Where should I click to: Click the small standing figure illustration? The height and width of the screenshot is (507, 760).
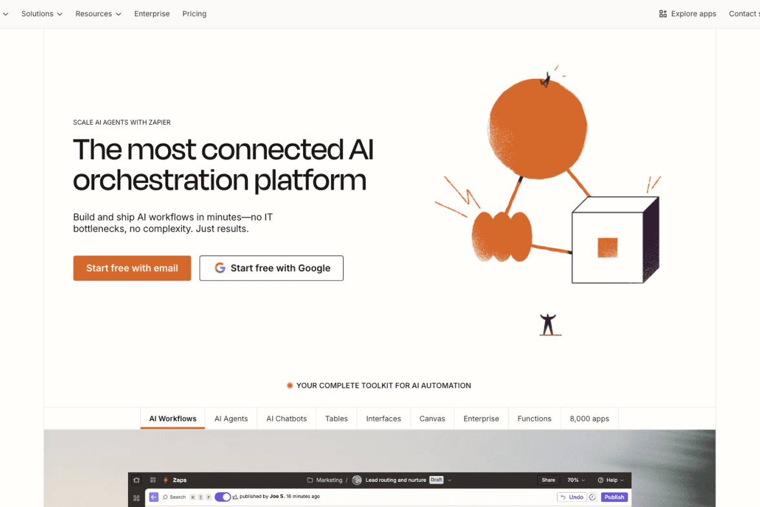coord(549,325)
